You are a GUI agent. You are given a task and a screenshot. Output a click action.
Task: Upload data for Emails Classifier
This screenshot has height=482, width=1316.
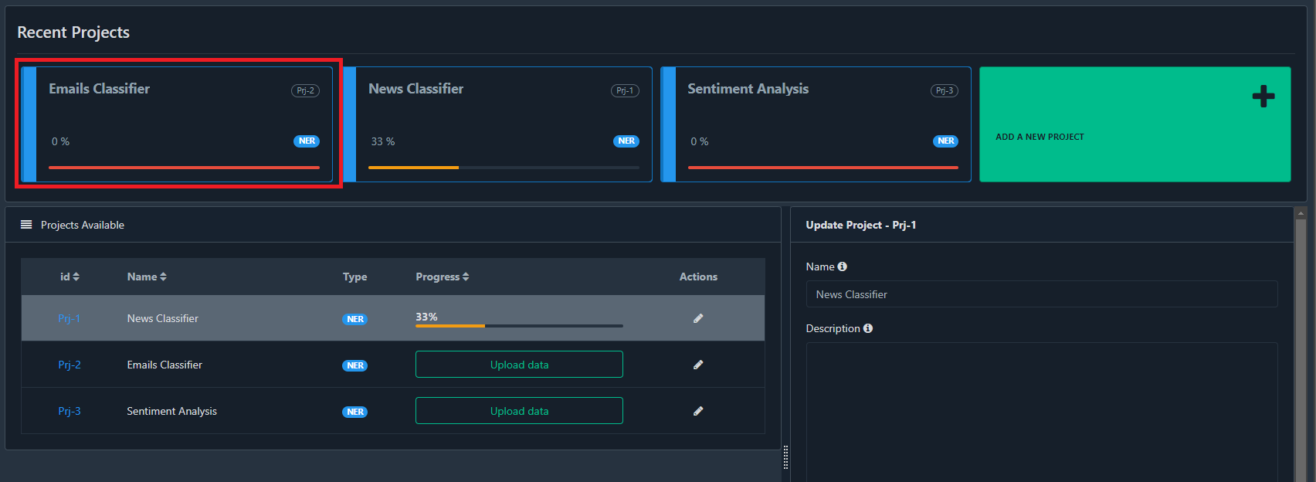[519, 365]
